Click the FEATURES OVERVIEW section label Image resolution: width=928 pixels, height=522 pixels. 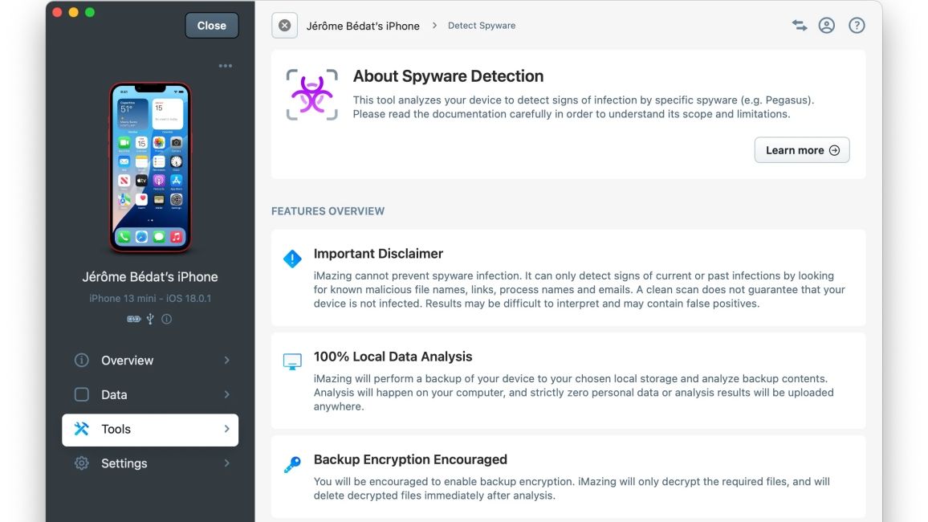[x=328, y=211]
